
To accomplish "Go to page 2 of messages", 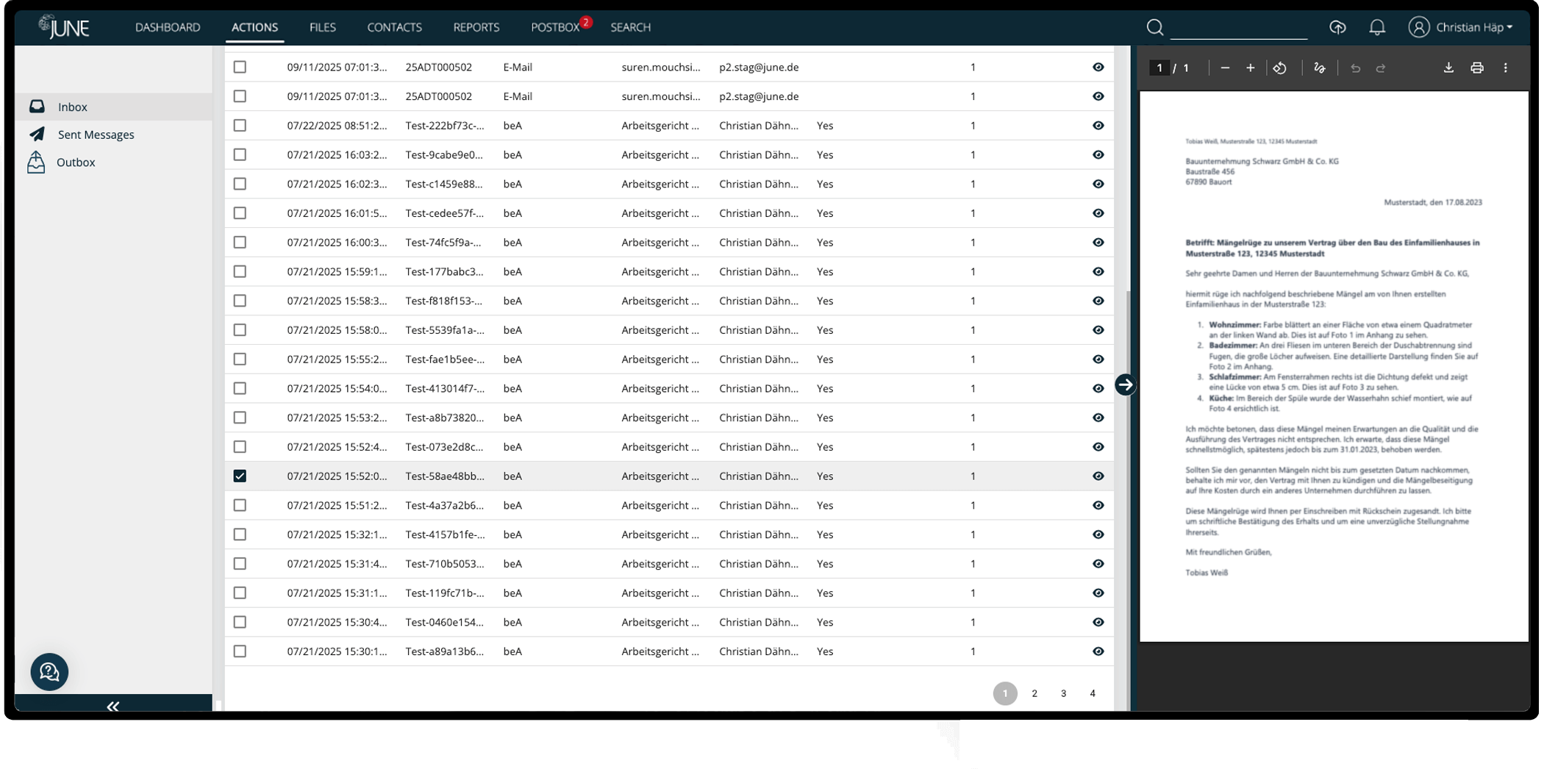I will pos(1034,693).
